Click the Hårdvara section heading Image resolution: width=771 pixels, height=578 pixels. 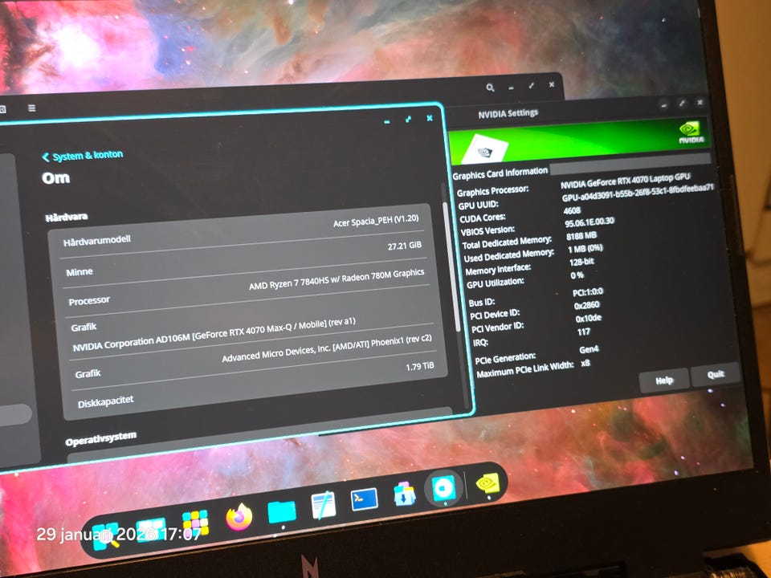point(67,217)
